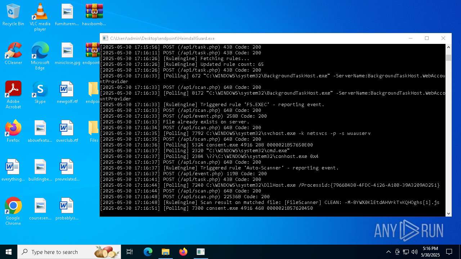Show hidden tray icons chevron
Image resolution: width=461 pixels, height=259 pixels.
point(388,252)
